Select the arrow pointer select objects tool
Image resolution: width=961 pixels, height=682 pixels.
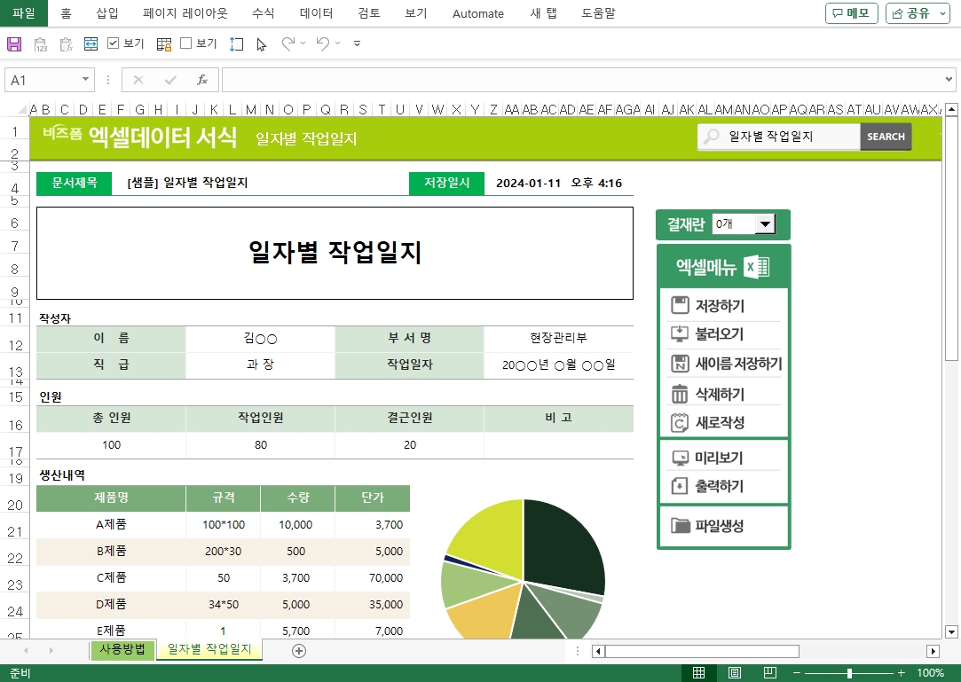pos(261,43)
